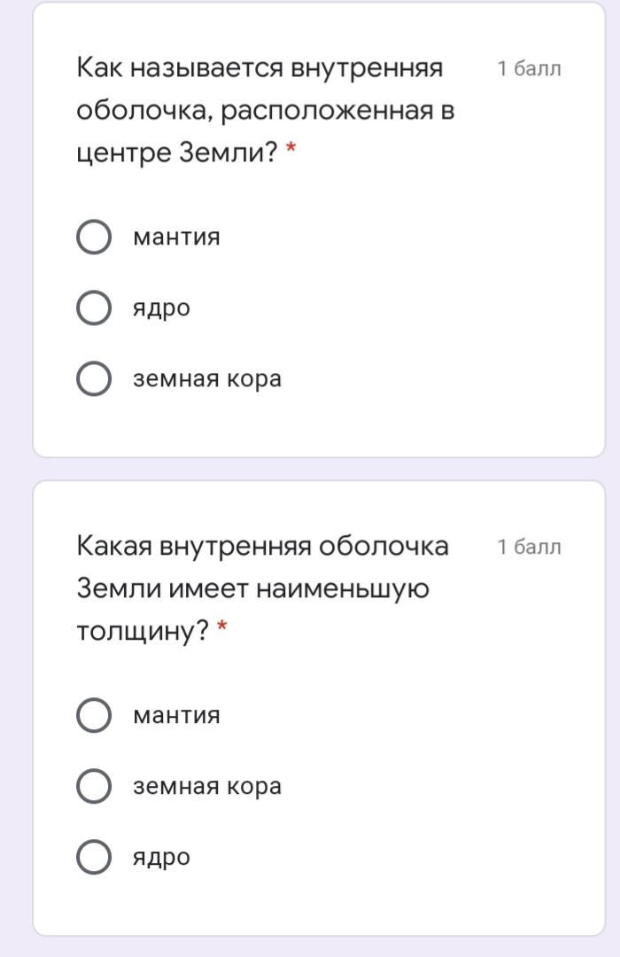Click '1 балл' beside the 'Какая внутренняя оболочка' question
Screen dimensions: 620x957
point(529,547)
